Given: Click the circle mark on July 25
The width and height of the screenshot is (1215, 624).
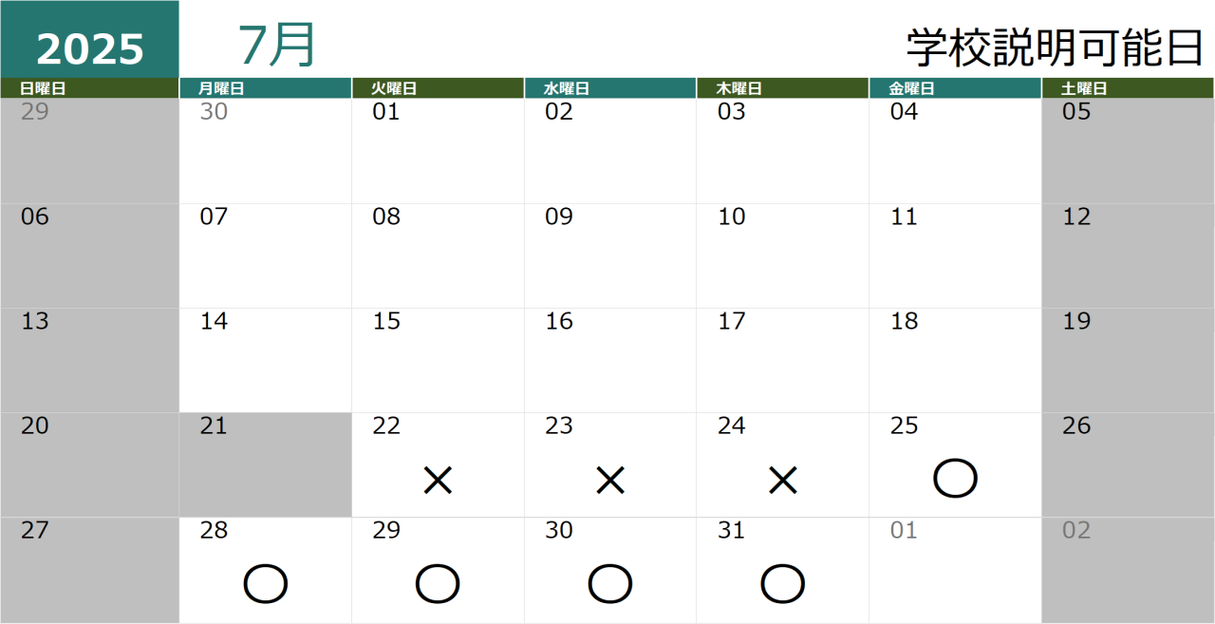Looking at the screenshot, I should [x=955, y=479].
